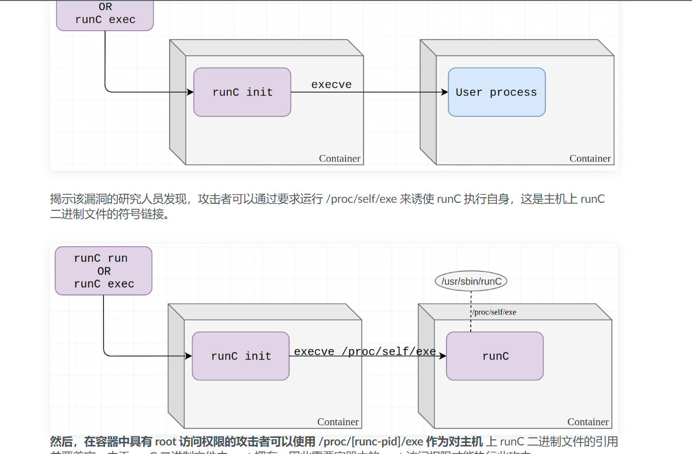Click the blue User process box
This screenshot has height=454, width=692.
(497, 92)
